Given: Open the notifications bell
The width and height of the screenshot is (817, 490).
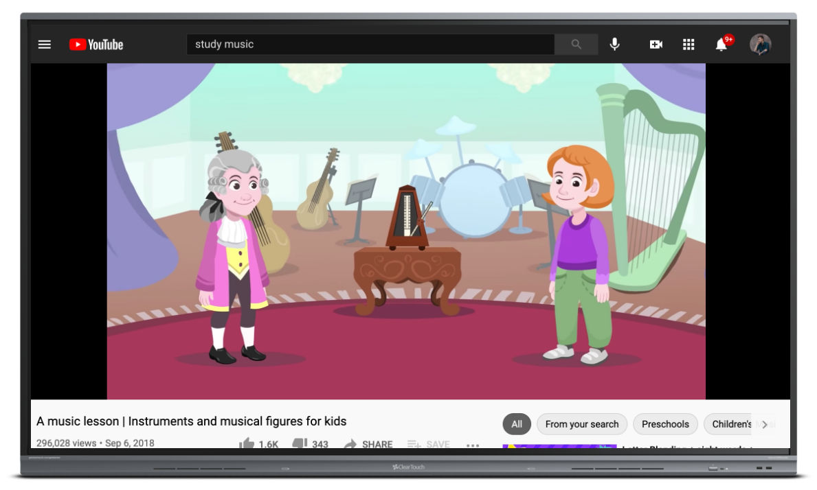Looking at the screenshot, I should coord(721,45).
